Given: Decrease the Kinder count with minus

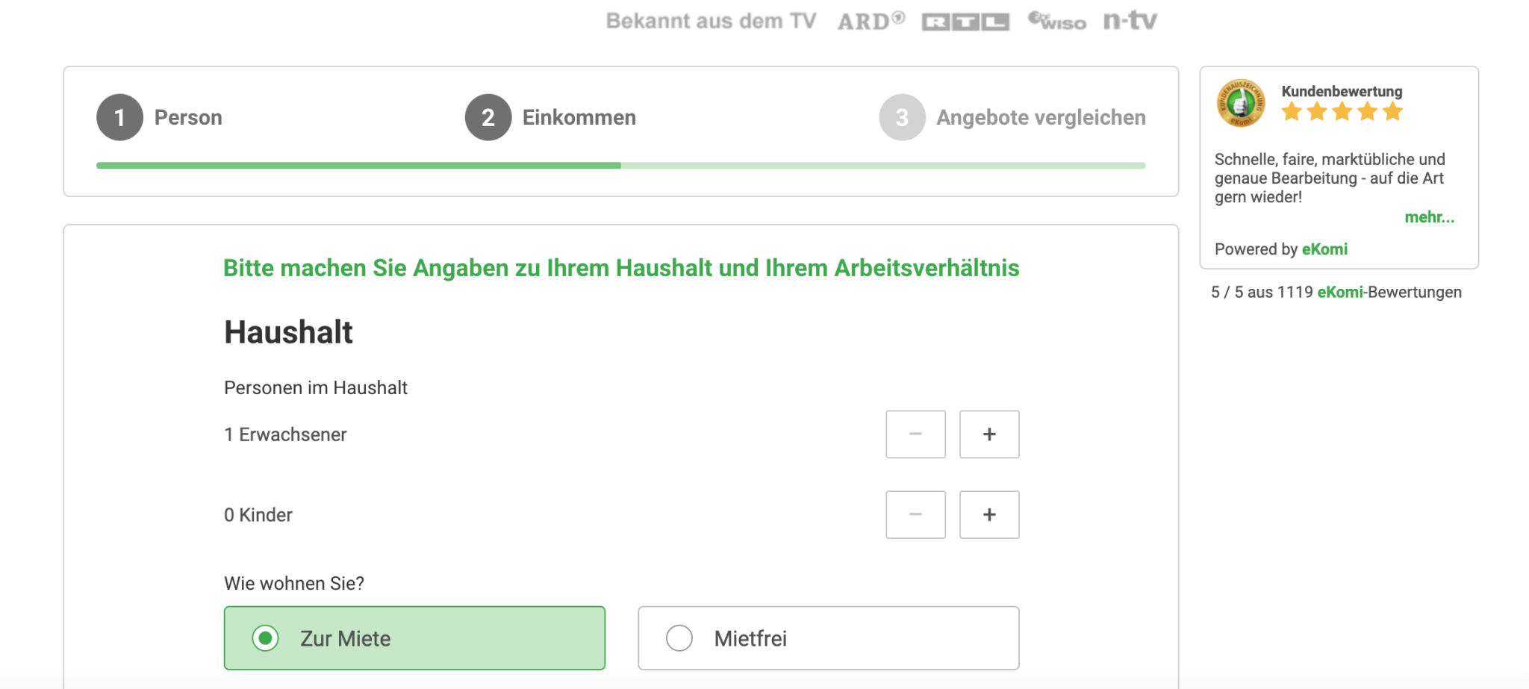Looking at the screenshot, I should (x=915, y=514).
